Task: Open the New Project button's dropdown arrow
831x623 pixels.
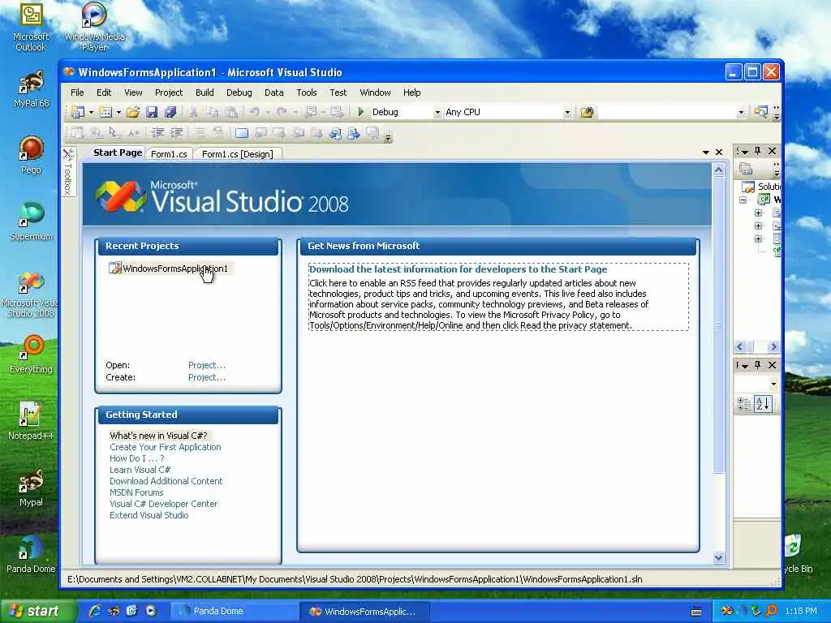Action: point(91,112)
